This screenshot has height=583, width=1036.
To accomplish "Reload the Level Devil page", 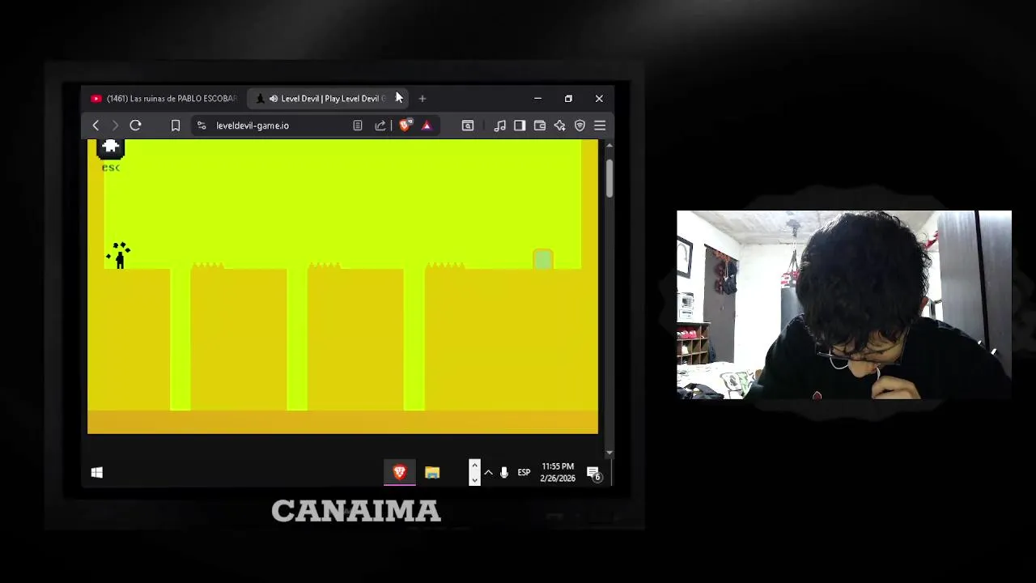I will 135,126.
